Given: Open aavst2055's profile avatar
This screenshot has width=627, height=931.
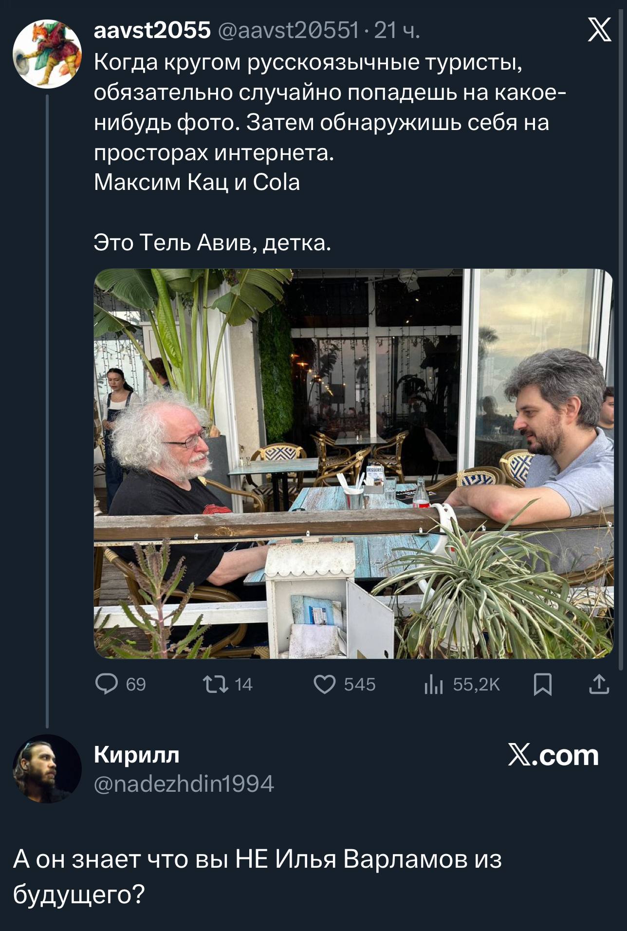Looking at the screenshot, I should point(47,54).
